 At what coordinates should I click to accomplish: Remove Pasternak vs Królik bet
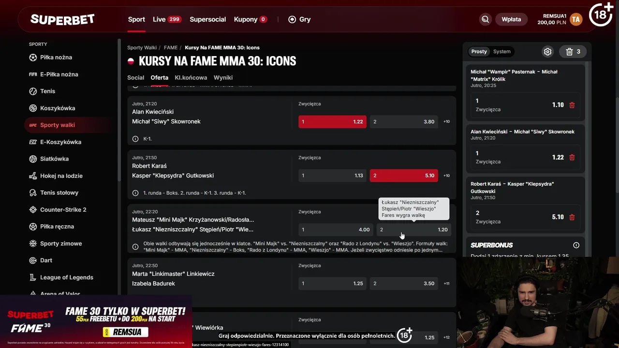point(572,105)
